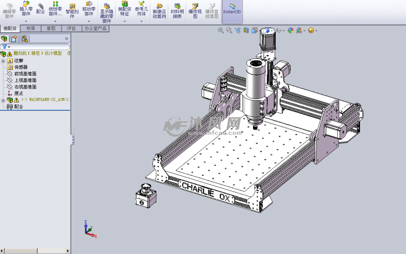Image resolution: width=406 pixels, height=254 pixels.
Task: Expand panel tabs with double chevron
Action: click(66, 39)
